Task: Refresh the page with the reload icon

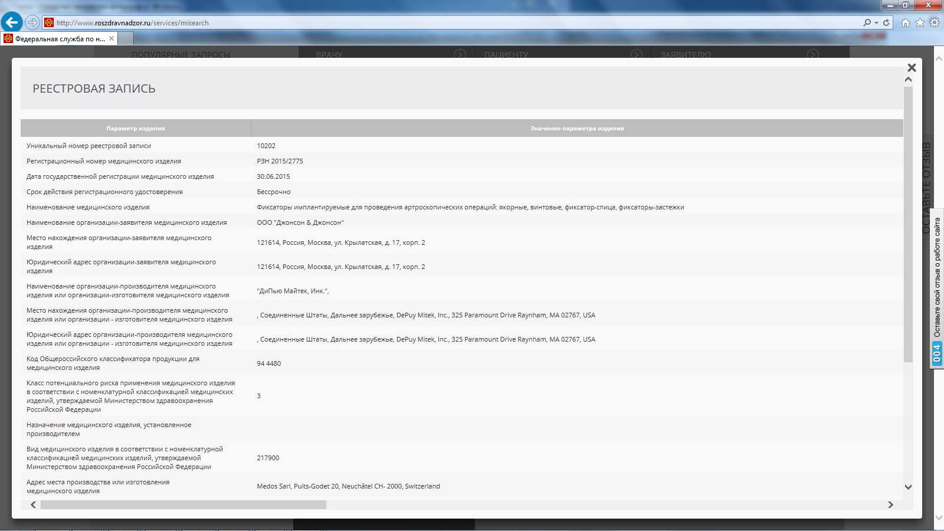Action: click(886, 22)
